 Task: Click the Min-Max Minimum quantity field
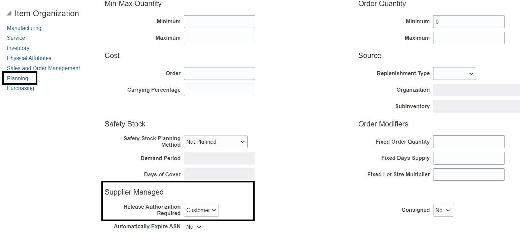click(x=219, y=21)
